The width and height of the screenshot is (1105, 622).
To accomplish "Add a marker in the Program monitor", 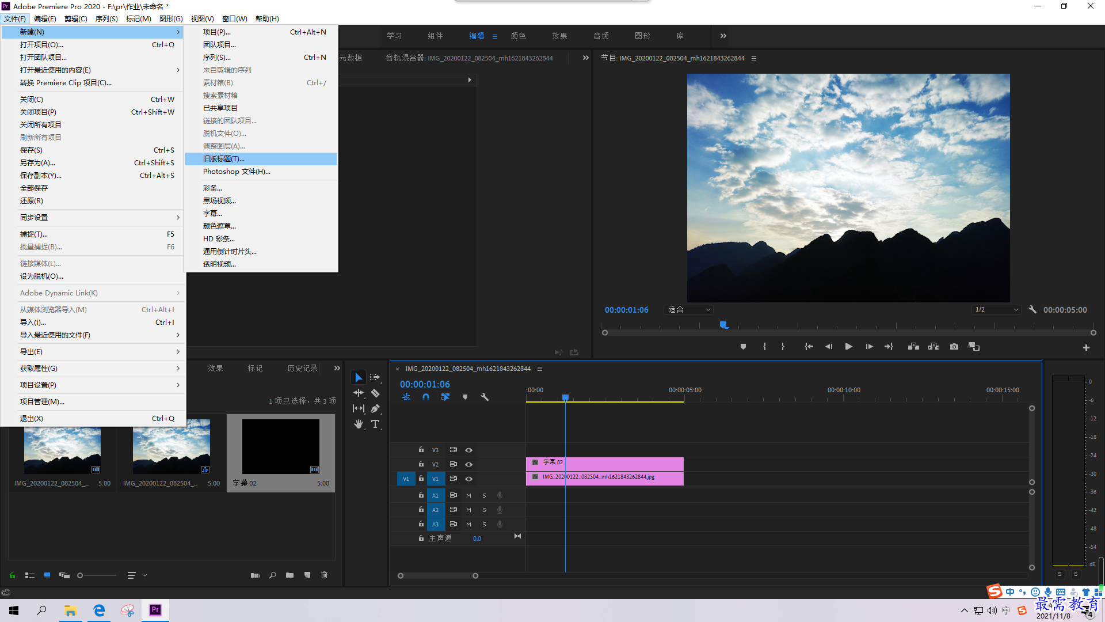I will point(743,347).
